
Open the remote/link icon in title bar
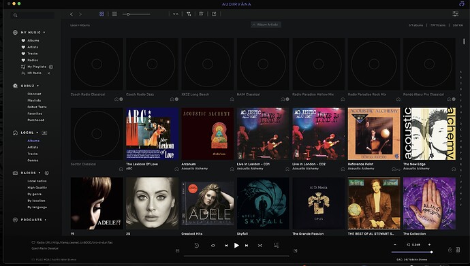462,4
